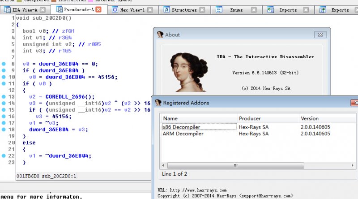358x199 pixels.
Task: Click the Structures tab icon
Action: tap(166, 10)
